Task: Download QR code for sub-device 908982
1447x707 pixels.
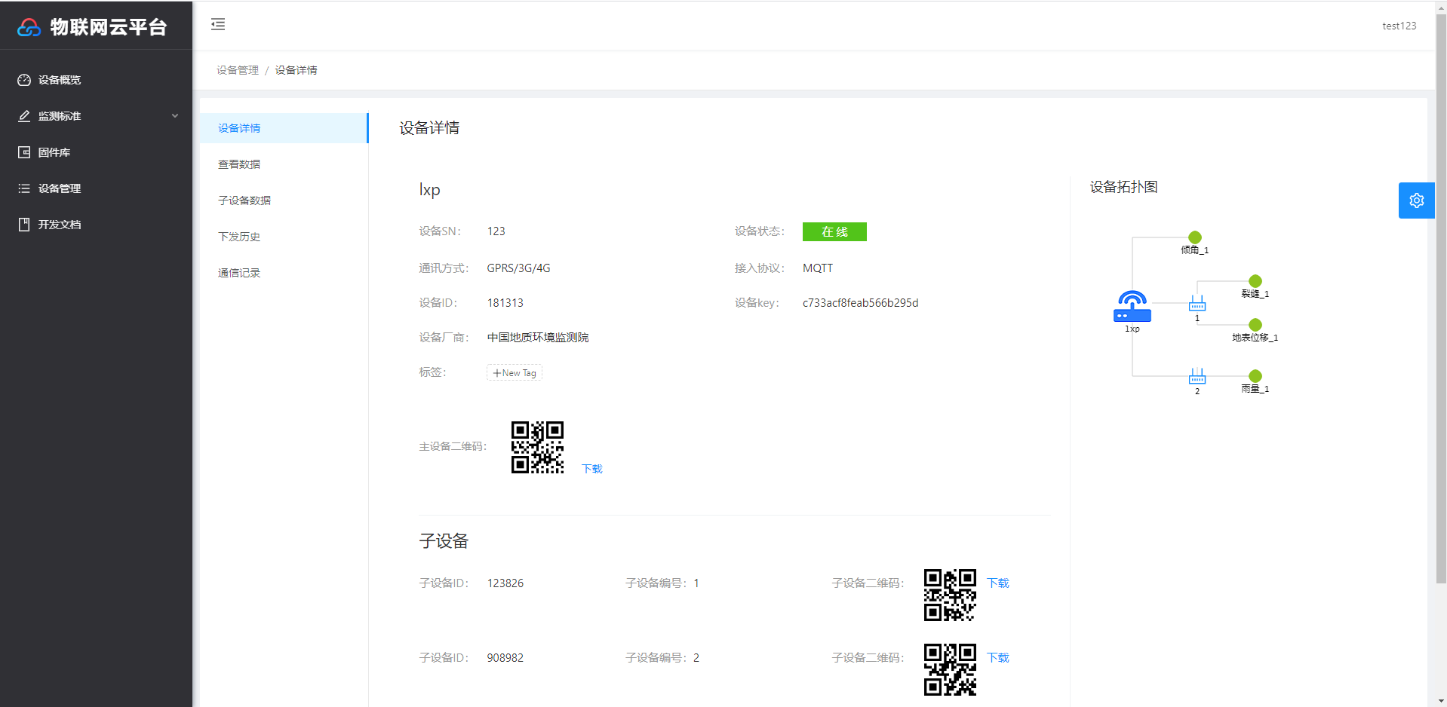Action: coord(998,658)
